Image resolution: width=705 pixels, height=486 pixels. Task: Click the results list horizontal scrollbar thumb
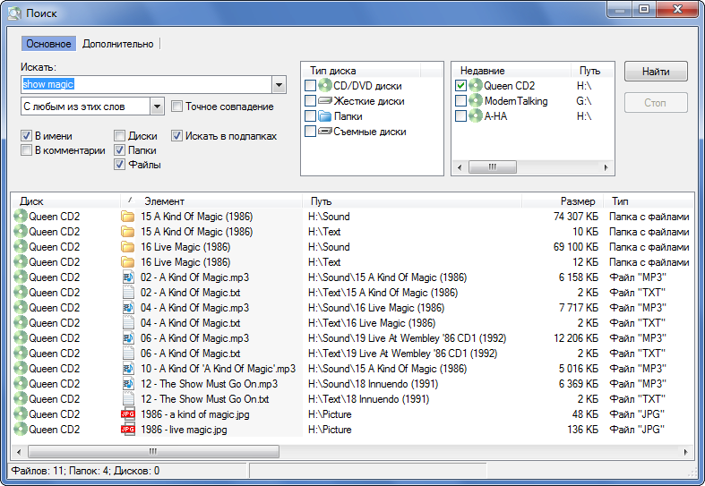tap(153, 452)
